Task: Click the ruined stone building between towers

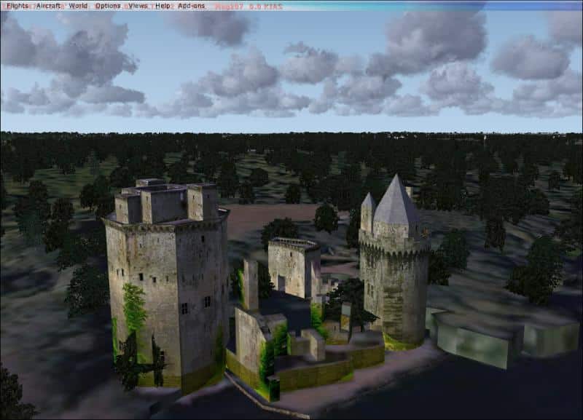Action: [293, 266]
